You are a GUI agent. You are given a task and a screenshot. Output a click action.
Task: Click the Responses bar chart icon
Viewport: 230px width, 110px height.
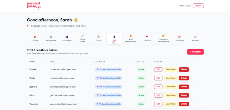(x=51, y=37)
